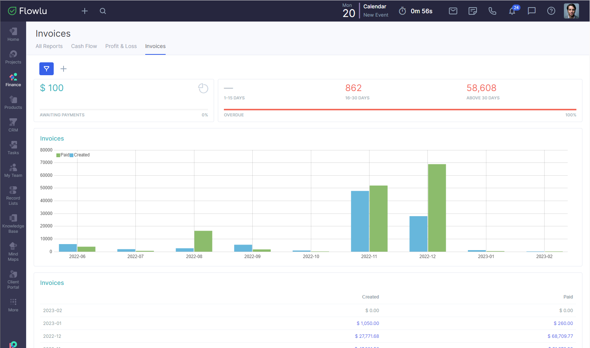Click the $ 68,709.77 paid amount
Screen dimensions: 590x348
[560, 336]
